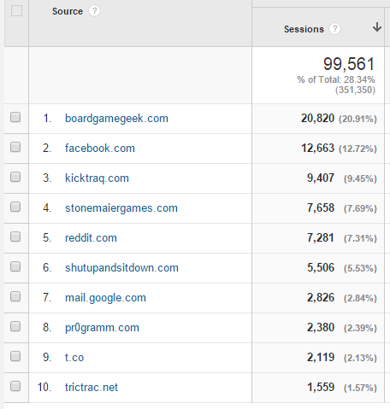Check the boardgamegeek.com row checkbox
Image resolution: width=390 pixels, height=409 pixels.
(x=15, y=117)
